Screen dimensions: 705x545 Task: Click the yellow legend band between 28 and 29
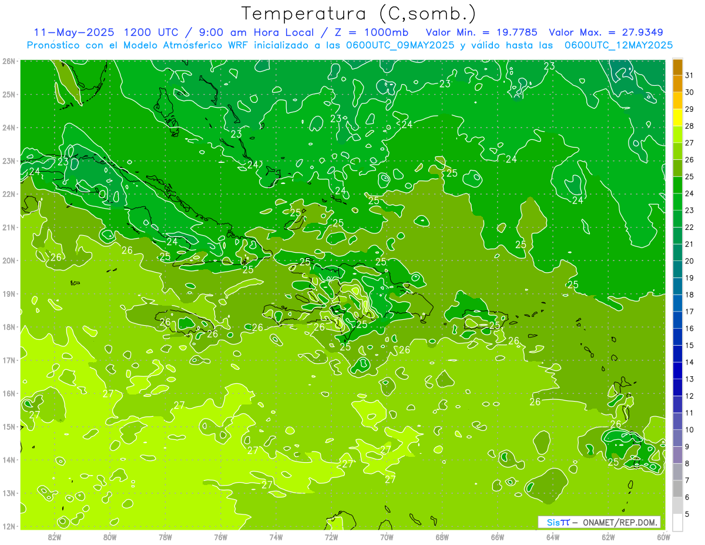(x=677, y=118)
